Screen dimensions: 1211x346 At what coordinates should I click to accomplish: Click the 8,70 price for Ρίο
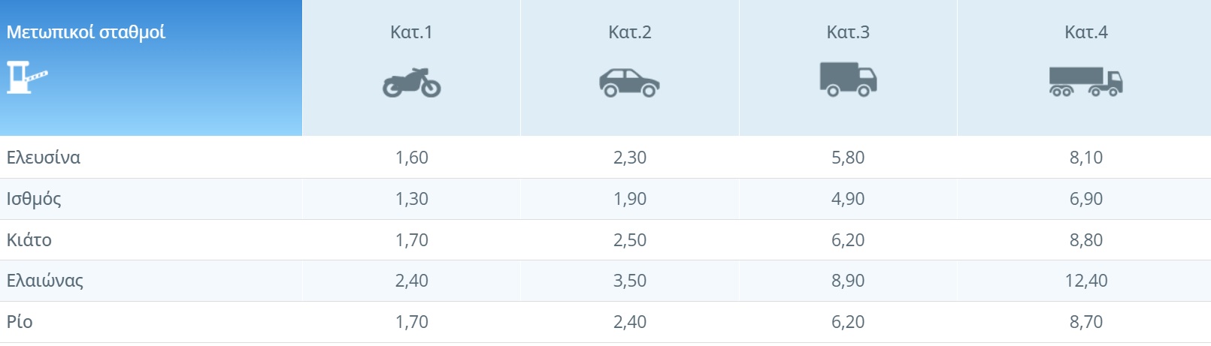1086,322
